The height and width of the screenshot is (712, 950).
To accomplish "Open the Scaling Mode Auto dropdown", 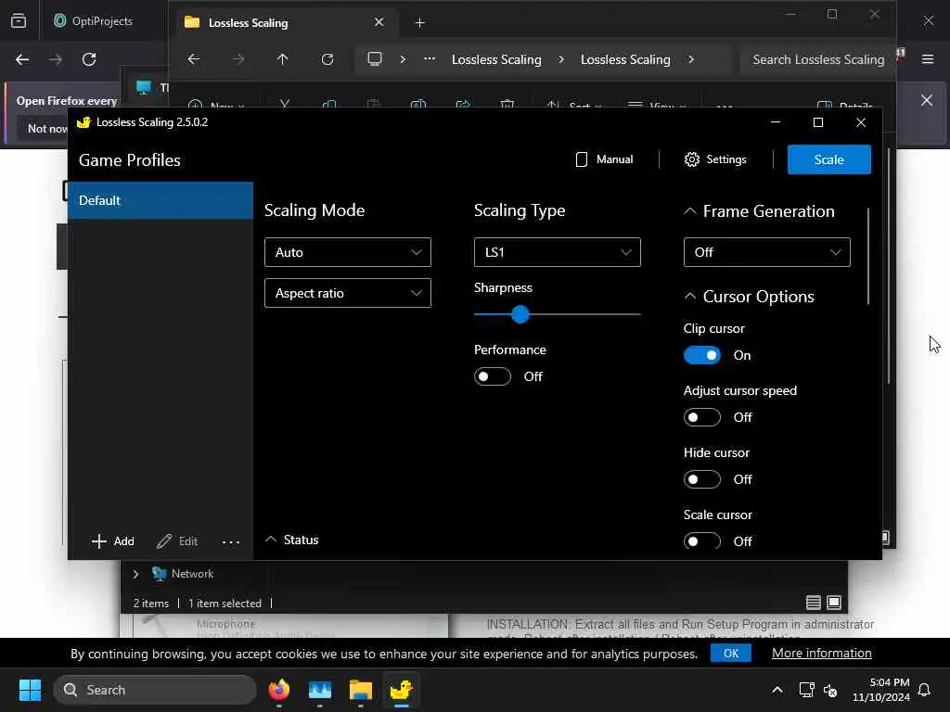I will pos(348,252).
